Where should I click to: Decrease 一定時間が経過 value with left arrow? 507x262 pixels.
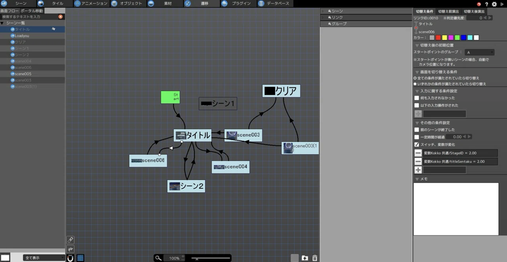pyautogui.click(x=465, y=137)
